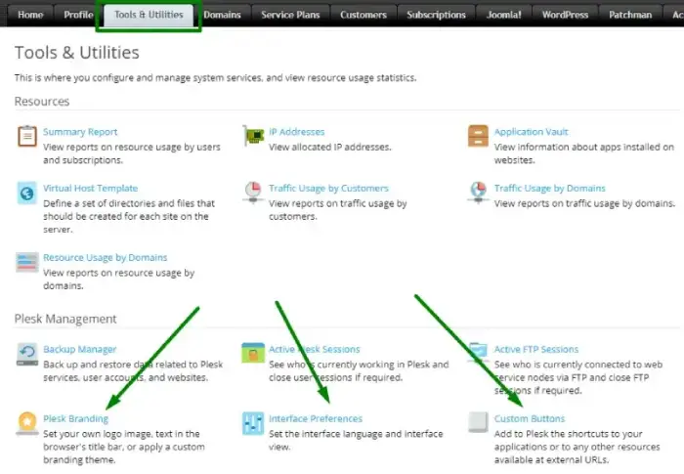Click the Interface Preferences sliders icon
This screenshot has height=474, width=684.
pos(253,423)
